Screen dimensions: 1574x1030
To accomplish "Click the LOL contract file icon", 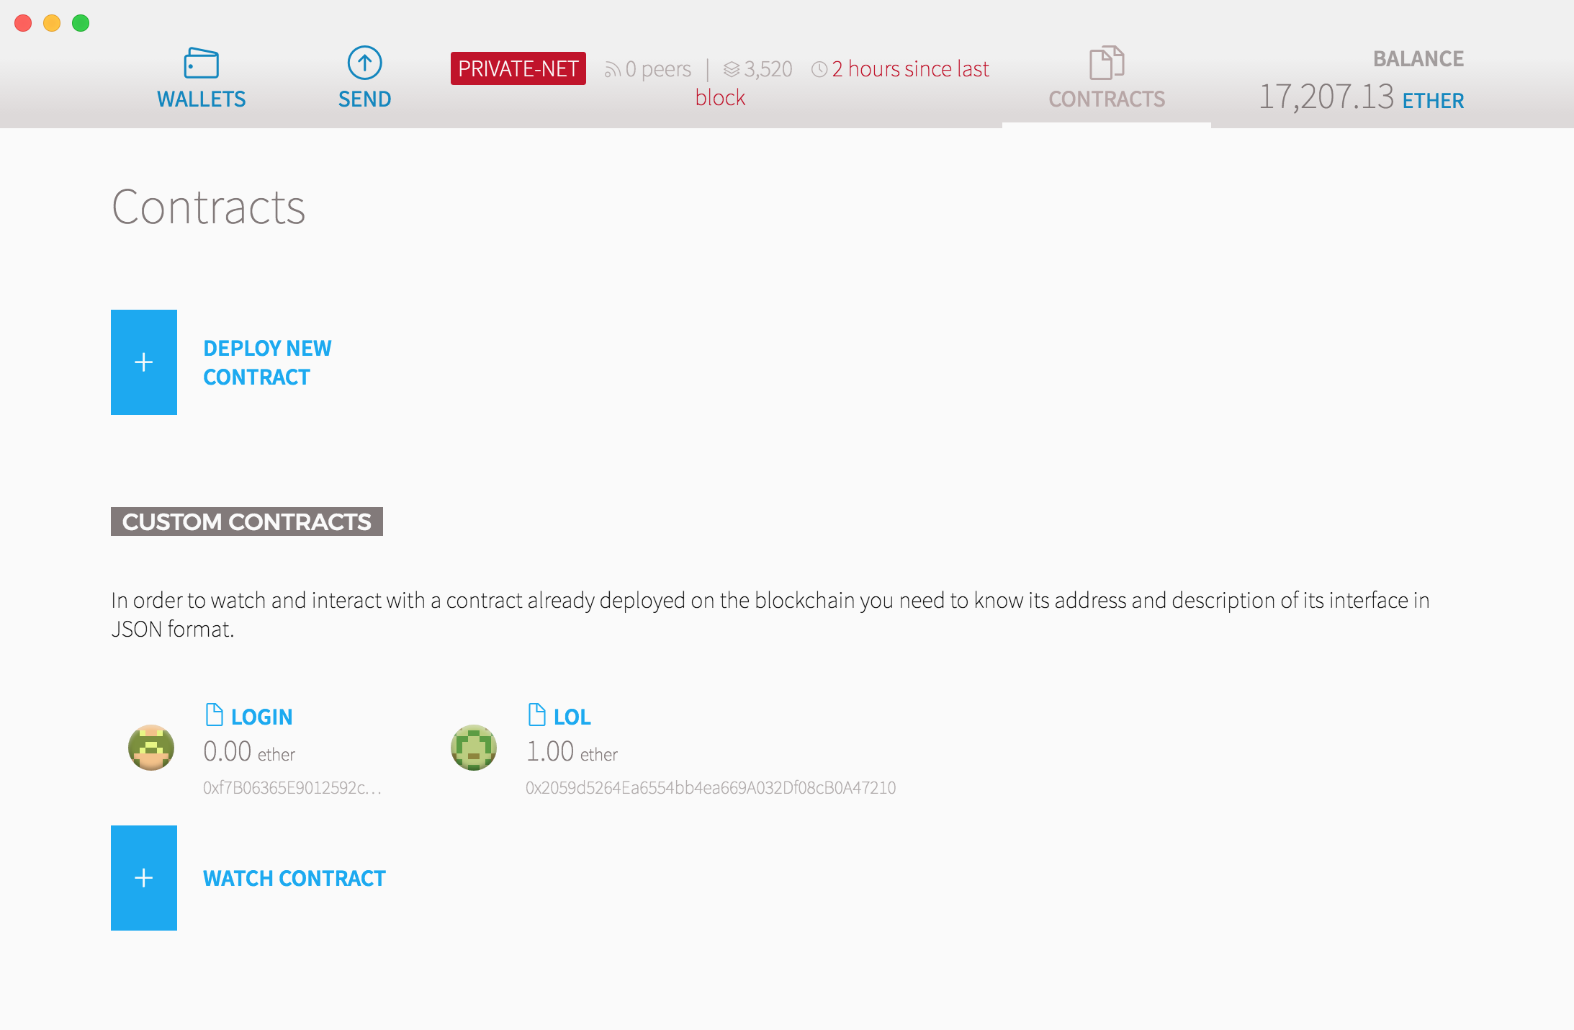I will [534, 715].
